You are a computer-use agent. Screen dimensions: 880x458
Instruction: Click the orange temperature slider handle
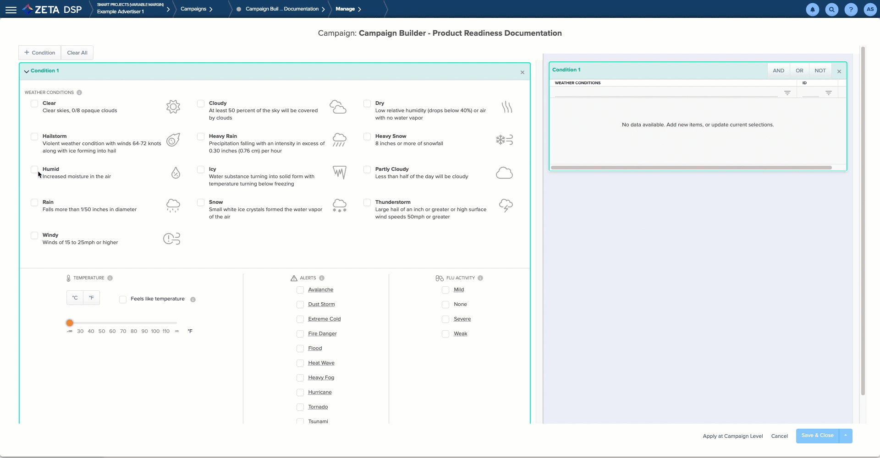[x=70, y=323]
